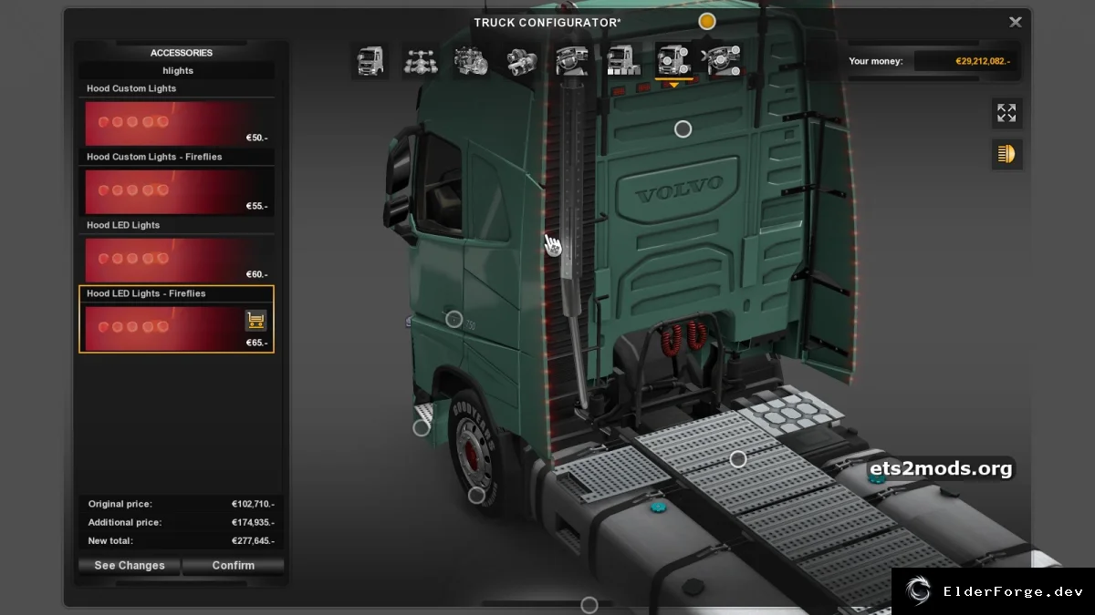Choose Hood LED Lights - Fireflies accessory
The width and height of the screenshot is (1095, 615).
[x=176, y=319]
